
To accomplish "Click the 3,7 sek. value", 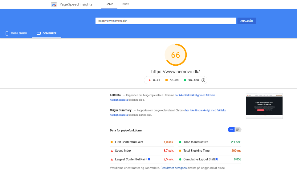I will (169, 151).
